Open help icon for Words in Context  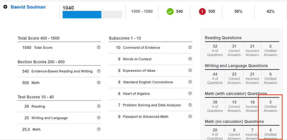pyautogui.click(x=190, y=59)
